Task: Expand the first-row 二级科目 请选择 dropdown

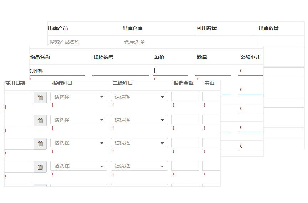Action: click(x=139, y=97)
